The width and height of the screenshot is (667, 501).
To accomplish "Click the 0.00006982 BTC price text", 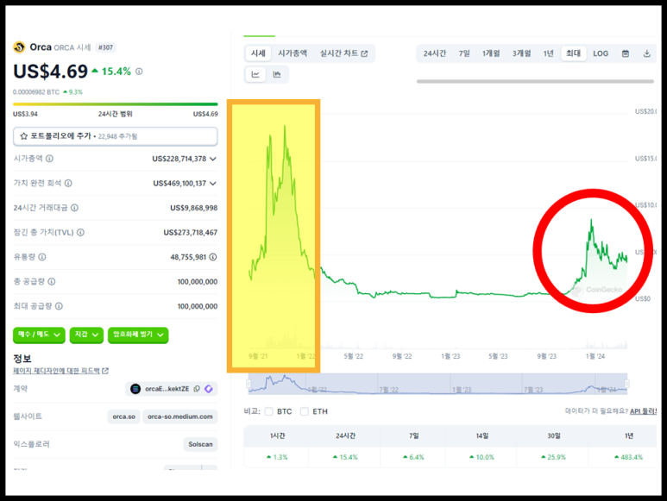I will [36, 91].
